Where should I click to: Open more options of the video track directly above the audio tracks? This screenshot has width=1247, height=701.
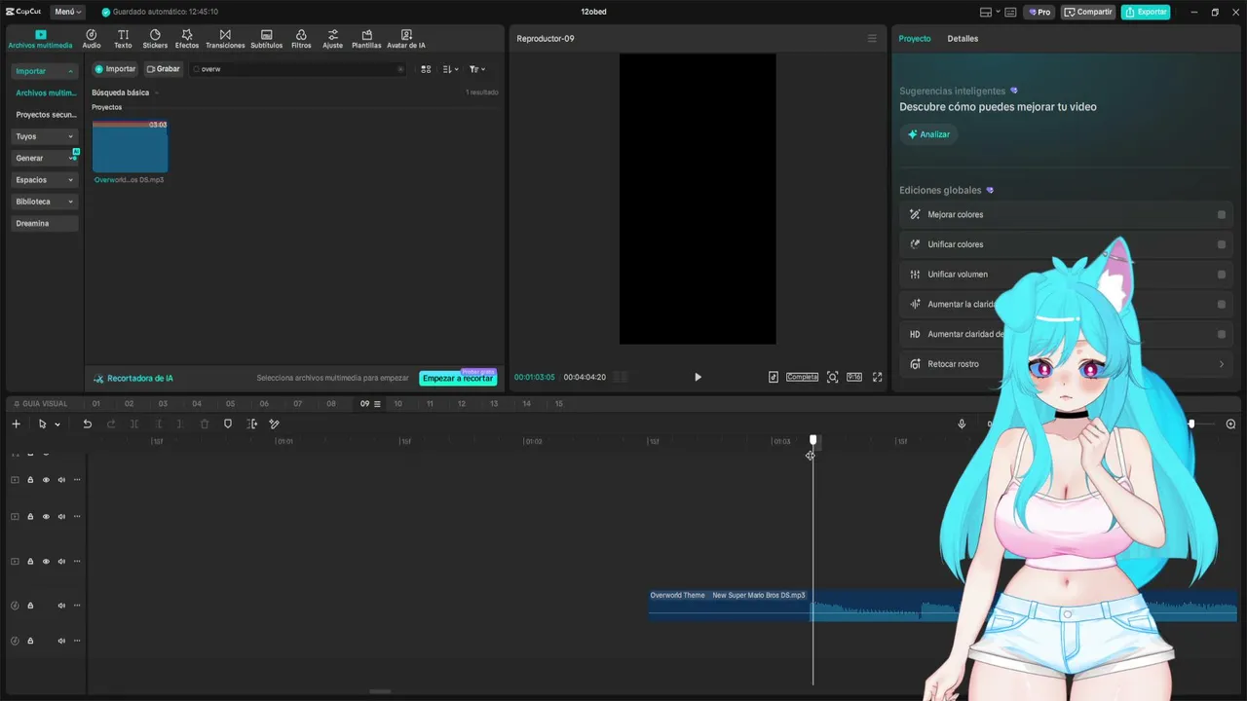[x=77, y=561]
